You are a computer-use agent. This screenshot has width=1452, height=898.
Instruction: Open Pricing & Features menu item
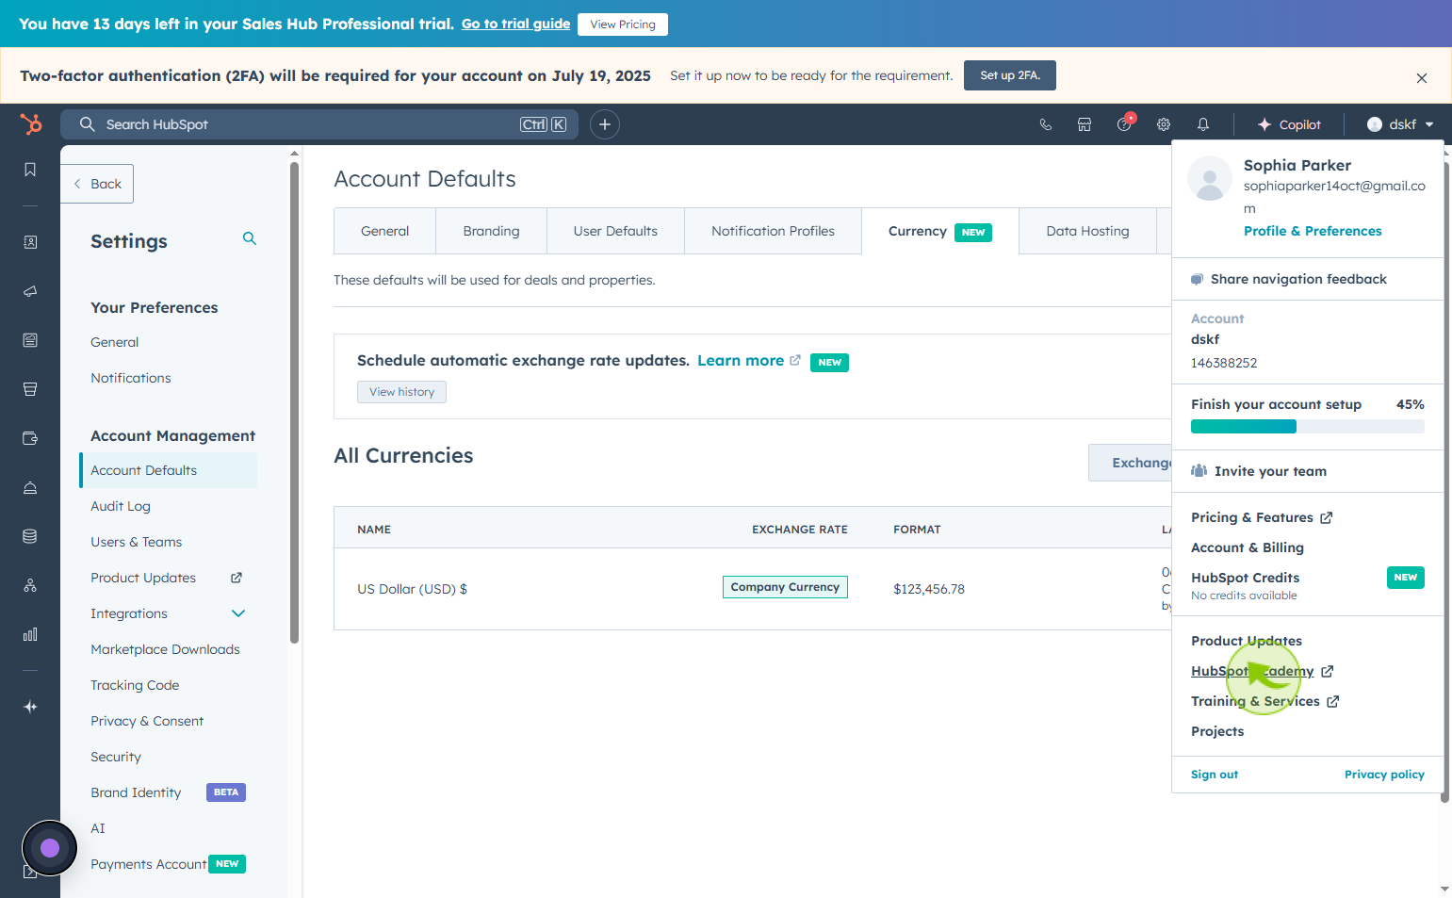point(1262,517)
